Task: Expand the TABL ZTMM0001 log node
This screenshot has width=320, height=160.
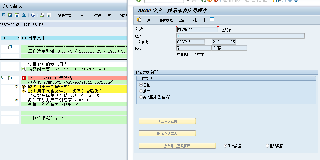Action: [3, 78]
